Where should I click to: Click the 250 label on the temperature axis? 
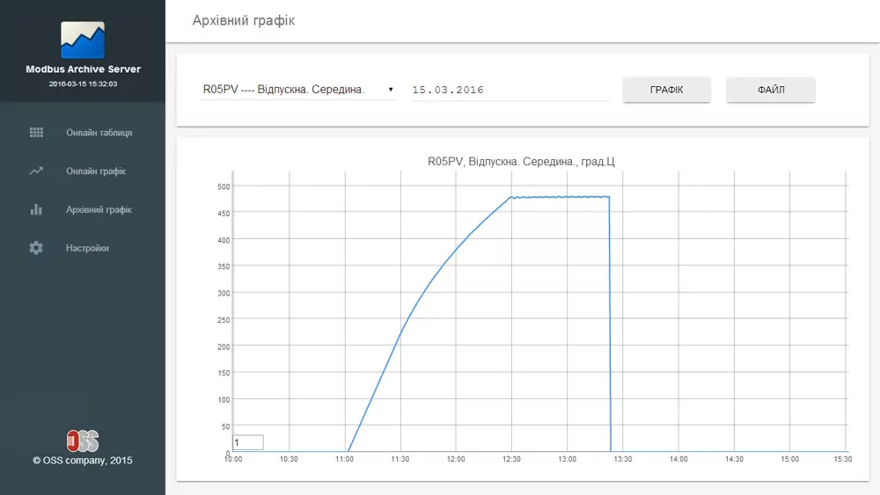tap(224, 320)
